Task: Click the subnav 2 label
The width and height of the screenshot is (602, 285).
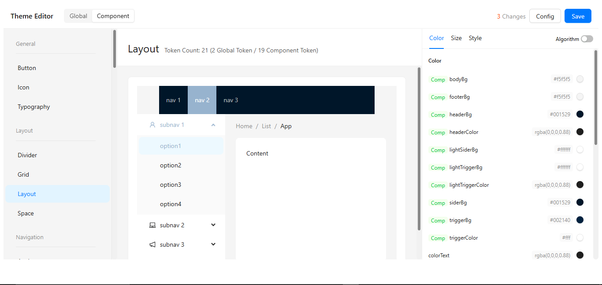Action: pos(172,225)
